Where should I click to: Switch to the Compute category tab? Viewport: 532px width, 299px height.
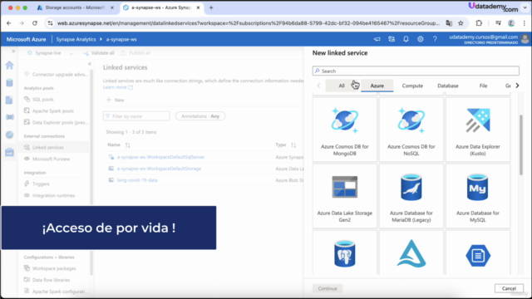coord(412,86)
